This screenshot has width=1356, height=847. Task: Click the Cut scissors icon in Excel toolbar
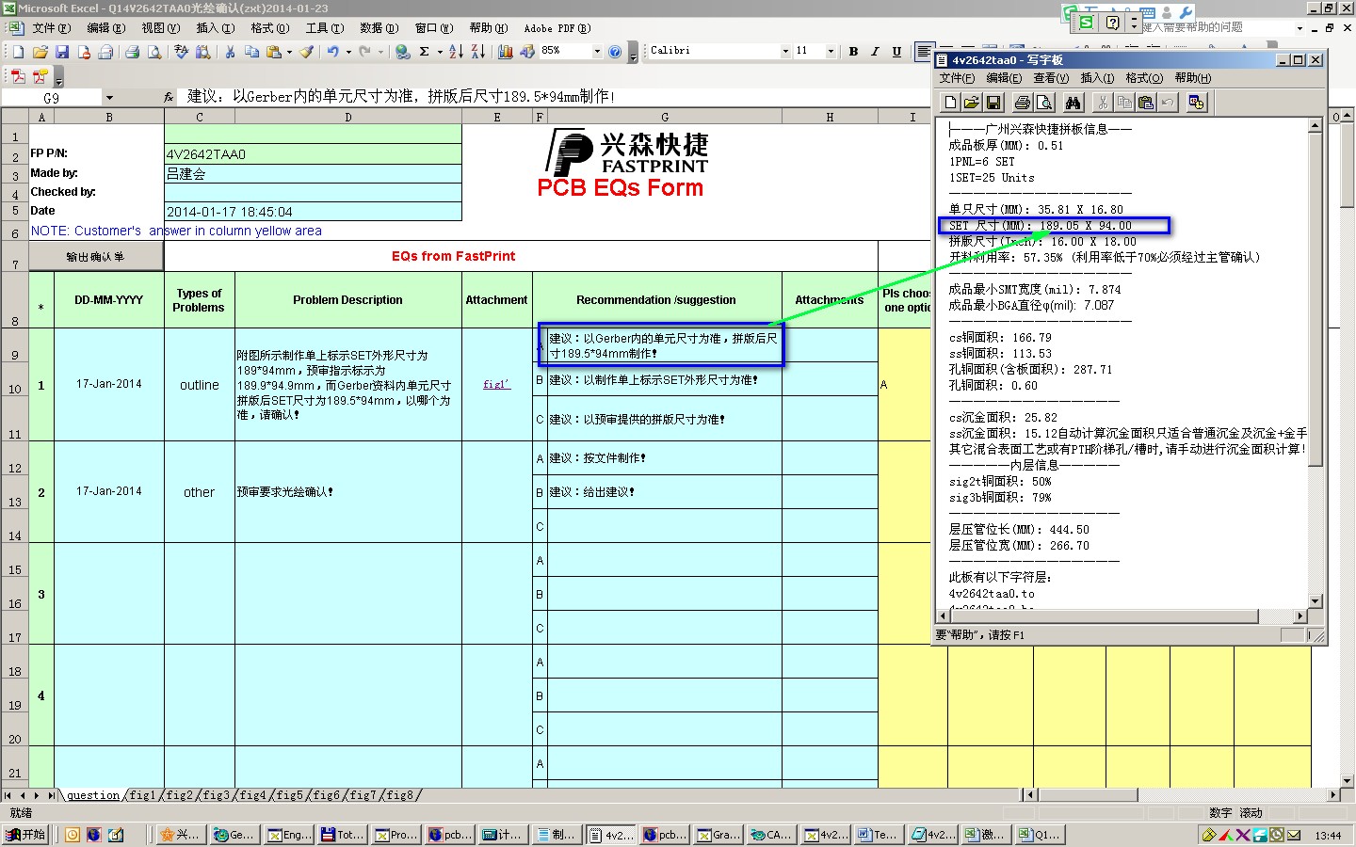(230, 52)
